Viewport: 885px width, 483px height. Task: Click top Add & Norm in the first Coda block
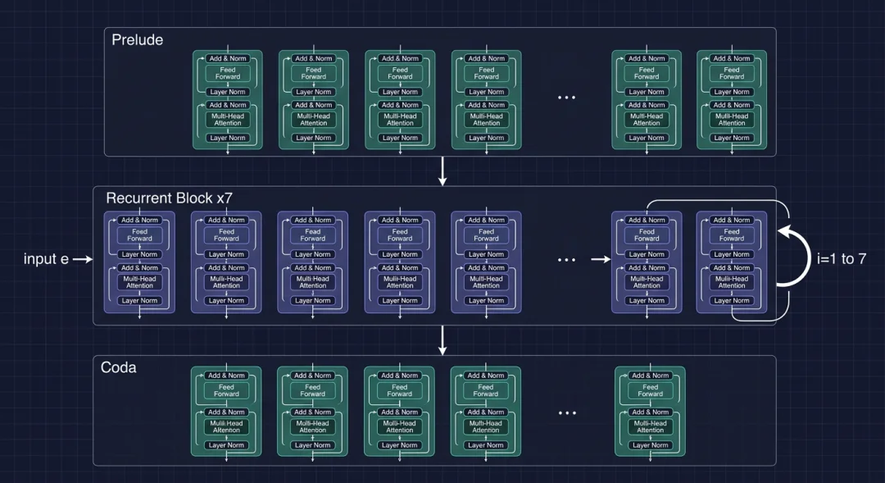226,376
